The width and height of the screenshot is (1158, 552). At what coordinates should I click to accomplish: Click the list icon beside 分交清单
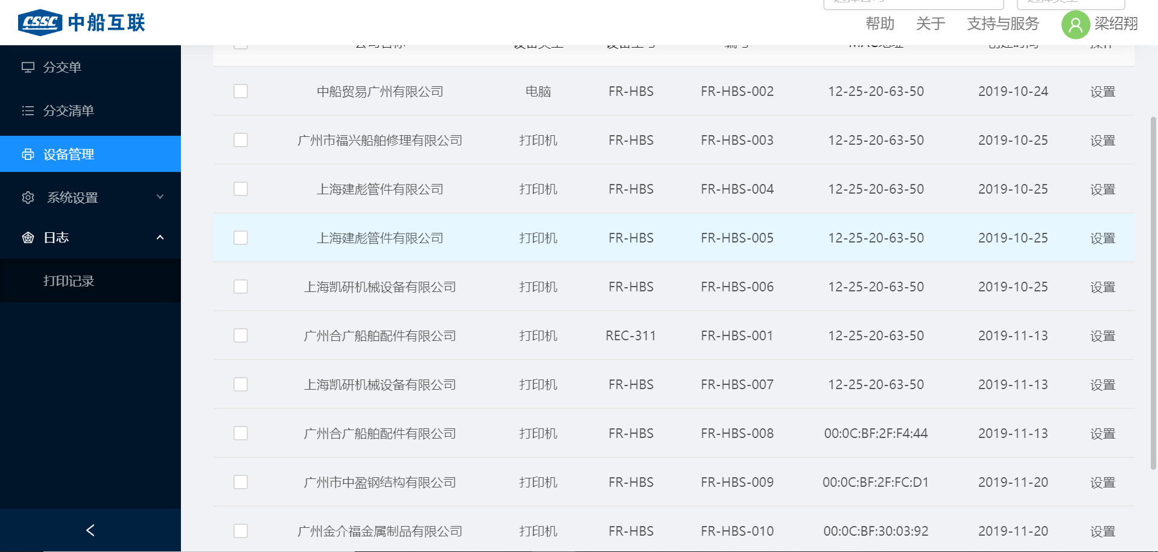(28, 110)
